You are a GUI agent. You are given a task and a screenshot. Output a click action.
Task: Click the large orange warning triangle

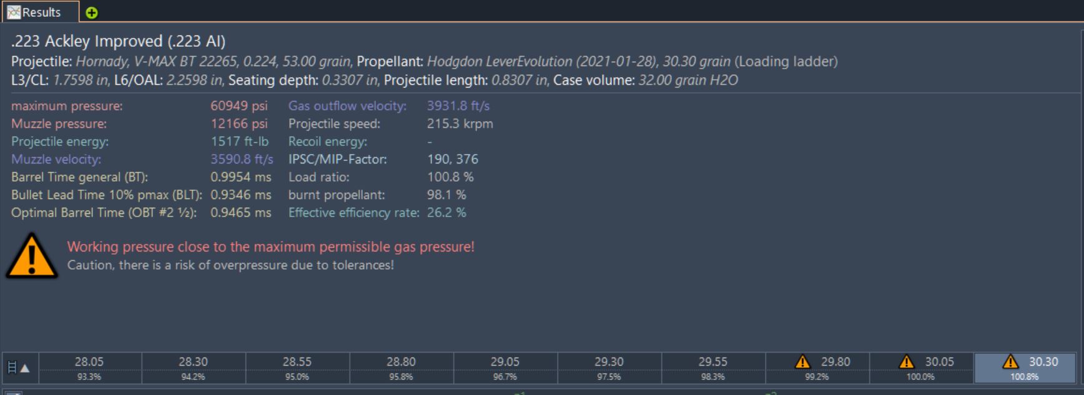(x=31, y=256)
